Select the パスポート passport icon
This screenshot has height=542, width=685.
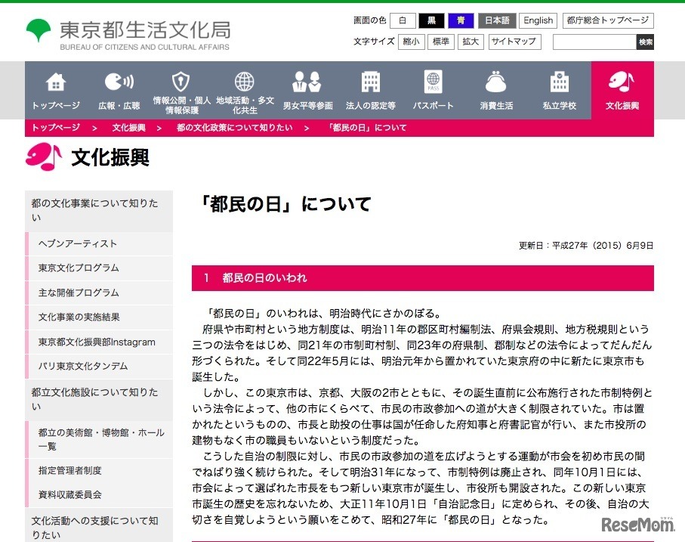coord(434,82)
